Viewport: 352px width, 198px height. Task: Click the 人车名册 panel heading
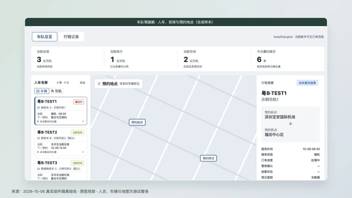[41, 82]
